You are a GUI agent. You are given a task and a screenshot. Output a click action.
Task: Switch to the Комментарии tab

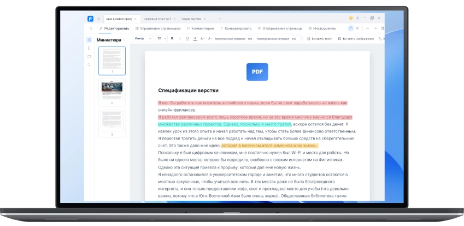[200, 28]
